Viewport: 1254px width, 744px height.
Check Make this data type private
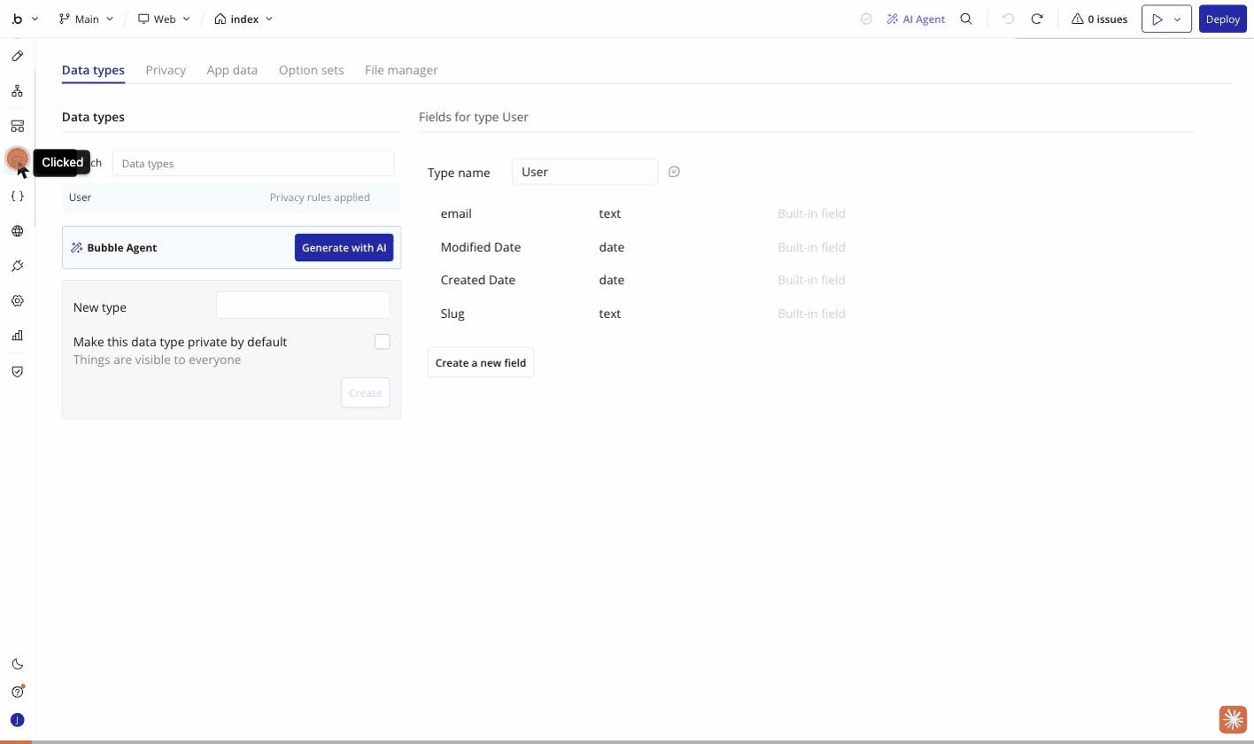tap(382, 342)
